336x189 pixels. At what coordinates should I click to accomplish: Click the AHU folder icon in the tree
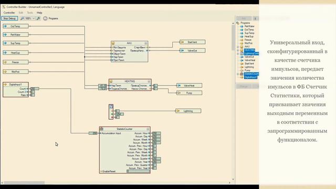[241, 47]
